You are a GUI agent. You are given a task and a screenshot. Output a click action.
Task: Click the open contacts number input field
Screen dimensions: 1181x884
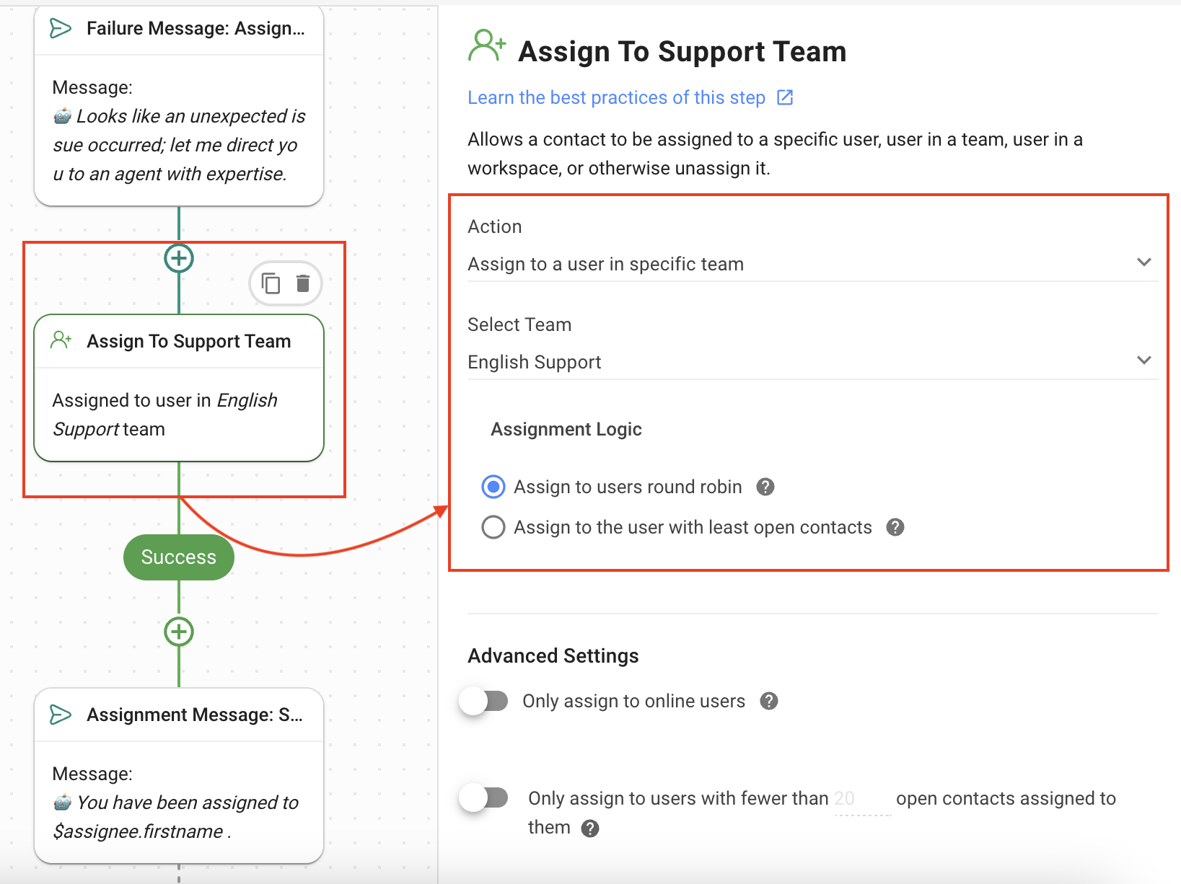coord(862,799)
